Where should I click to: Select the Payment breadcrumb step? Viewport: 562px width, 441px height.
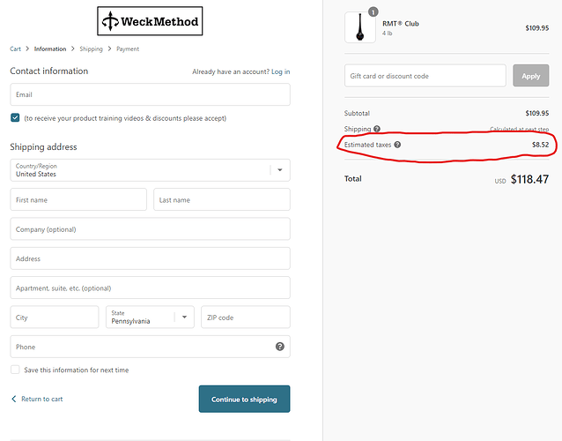pyautogui.click(x=128, y=49)
